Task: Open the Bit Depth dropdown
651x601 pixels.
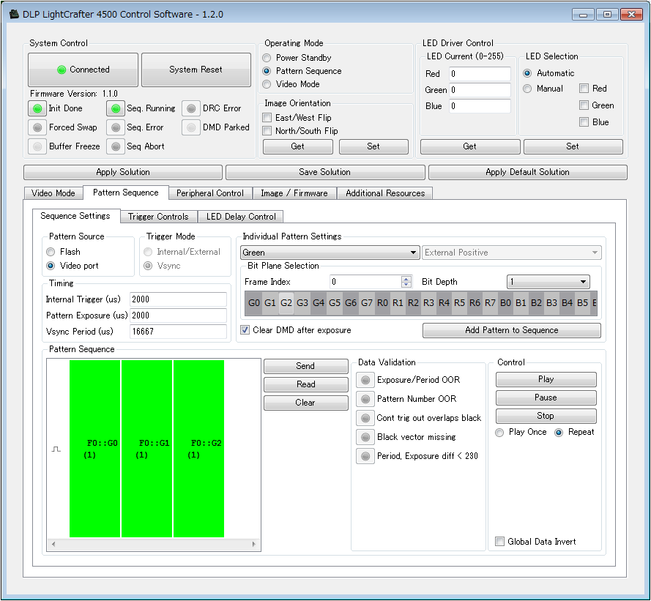Action: pyautogui.click(x=548, y=282)
